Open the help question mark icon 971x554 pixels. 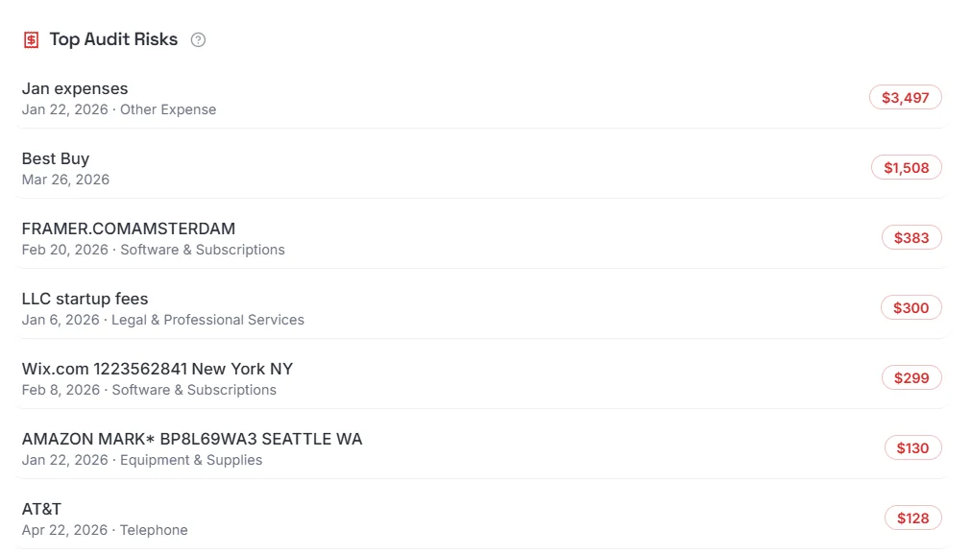[x=198, y=39]
